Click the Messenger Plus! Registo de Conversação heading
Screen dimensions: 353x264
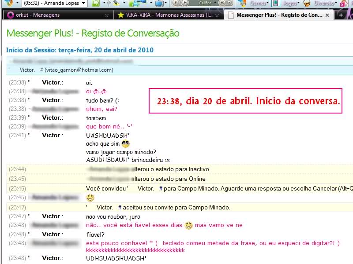93,33
